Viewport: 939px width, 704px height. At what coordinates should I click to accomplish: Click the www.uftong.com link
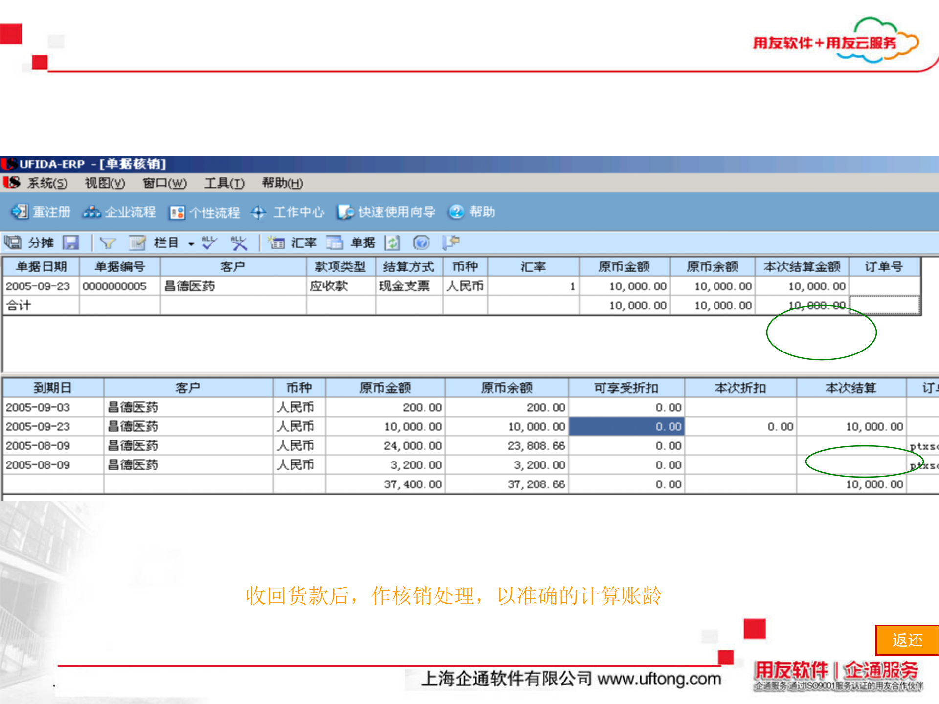[x=660, y=679]
